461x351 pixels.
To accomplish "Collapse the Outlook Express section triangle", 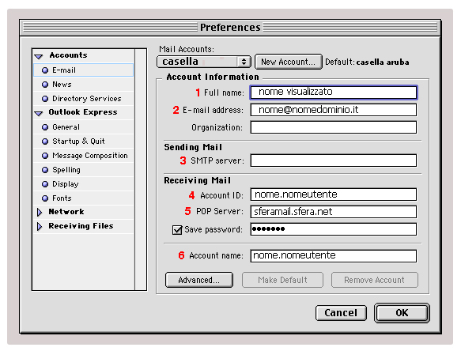I will pyautogui.click(x=39, y=113).
